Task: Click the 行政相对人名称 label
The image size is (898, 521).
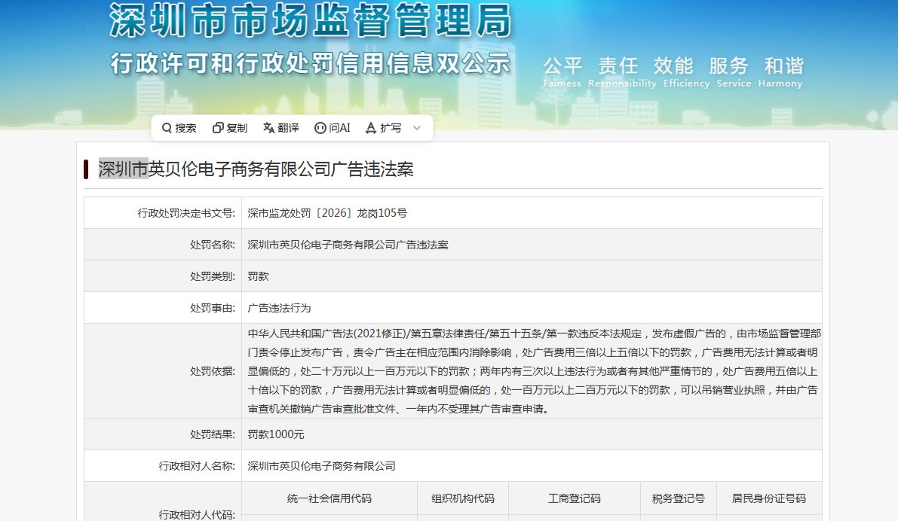Action: [197, 466]
